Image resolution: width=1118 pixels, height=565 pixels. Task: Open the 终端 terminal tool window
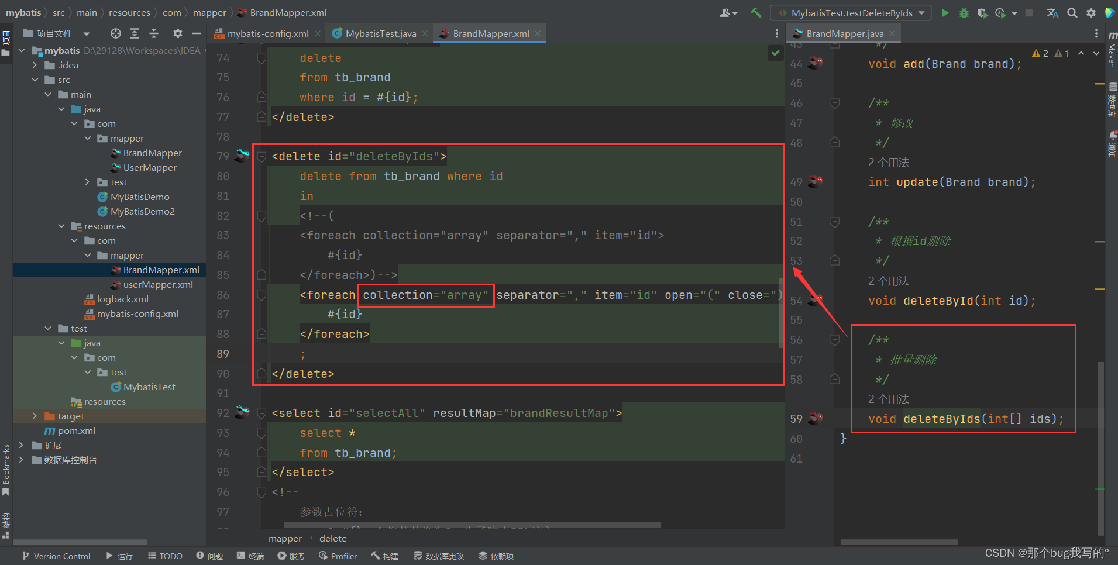pos(250,556)
